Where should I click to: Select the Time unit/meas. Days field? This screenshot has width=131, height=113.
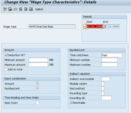coord(112,55)
